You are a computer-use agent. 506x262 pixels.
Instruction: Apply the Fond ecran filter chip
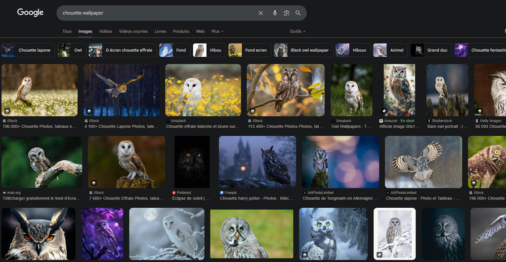pos(249,50)
